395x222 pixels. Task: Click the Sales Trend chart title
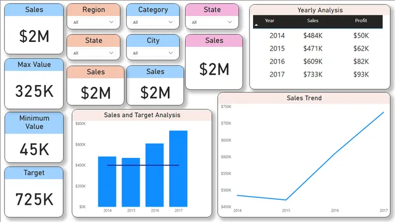click(x=304, y=98)
